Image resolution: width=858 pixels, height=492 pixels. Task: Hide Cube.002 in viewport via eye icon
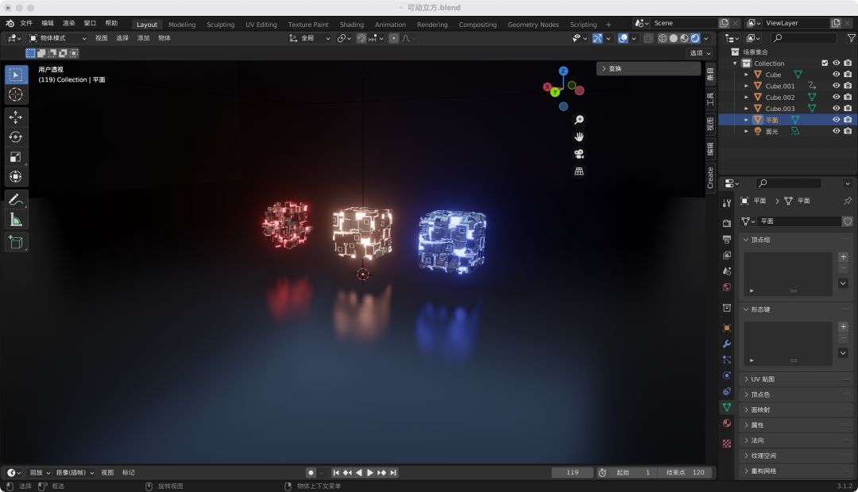(836, 97)
